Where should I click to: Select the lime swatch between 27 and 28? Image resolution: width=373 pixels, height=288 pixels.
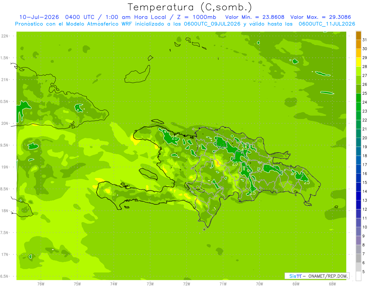pos(358,71)
